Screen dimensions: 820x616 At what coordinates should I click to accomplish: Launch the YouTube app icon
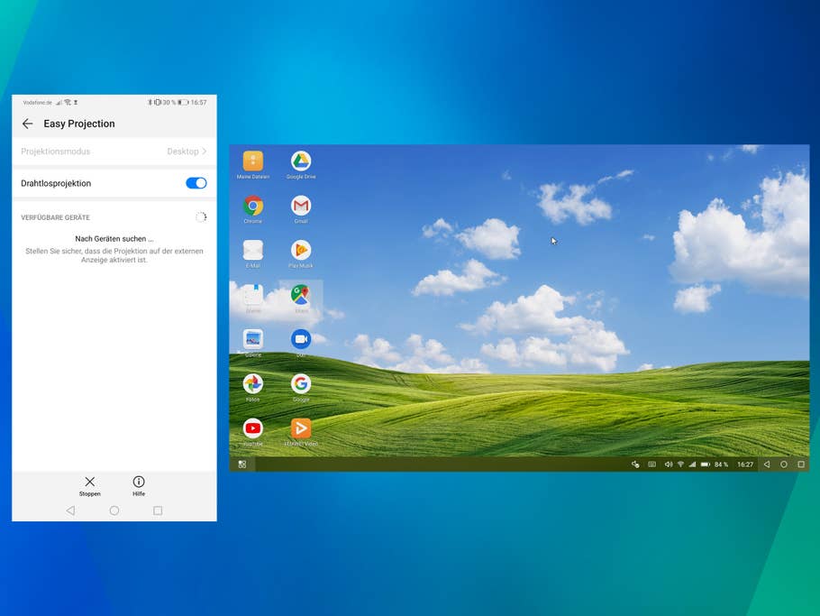[x=253, y=428]
